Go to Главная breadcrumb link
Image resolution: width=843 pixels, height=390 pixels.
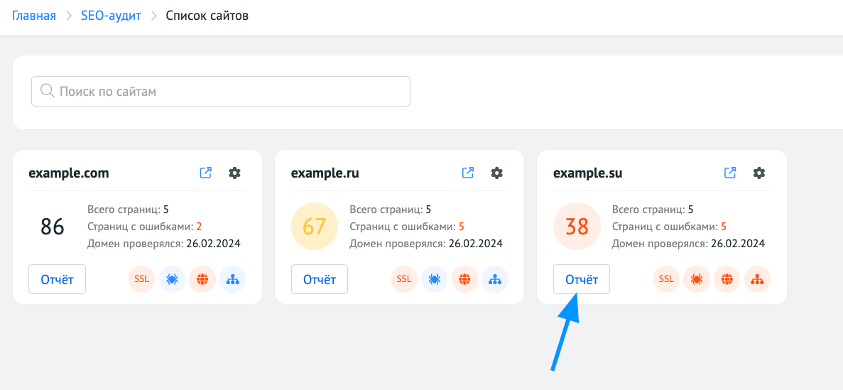click(34, 16)
